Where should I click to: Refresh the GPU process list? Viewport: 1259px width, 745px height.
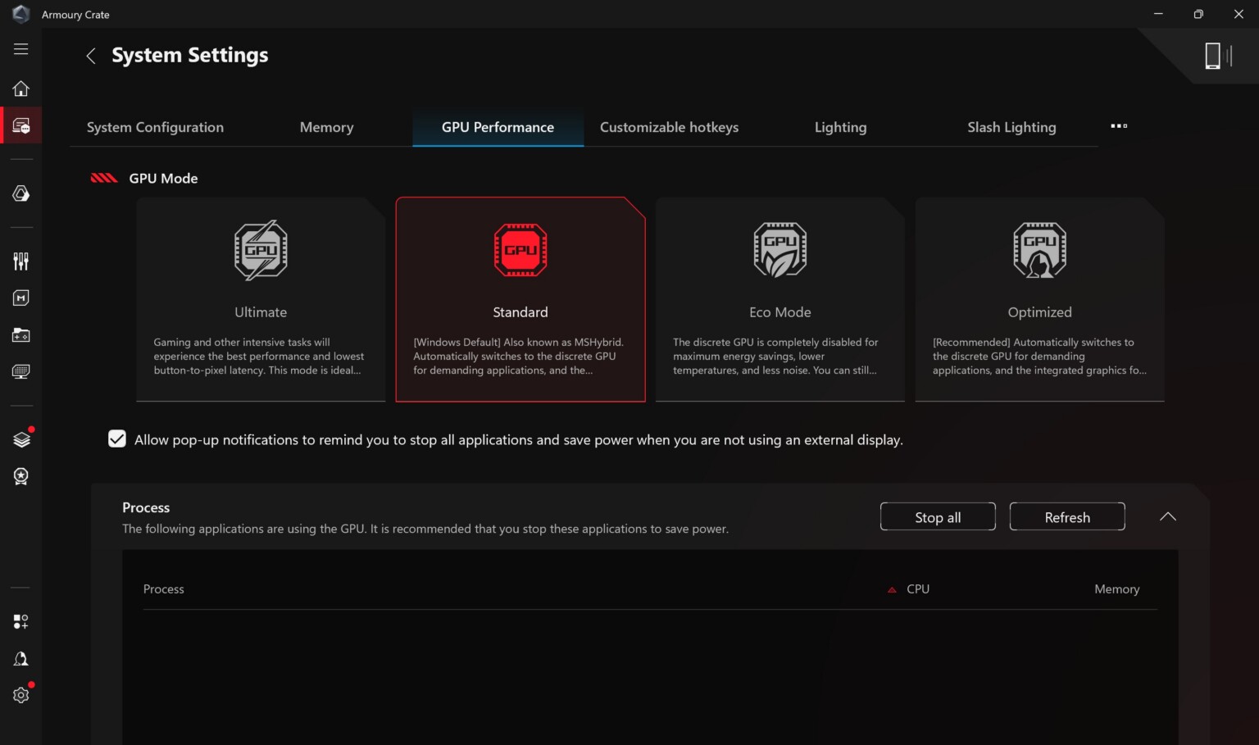click(1067, 517)
